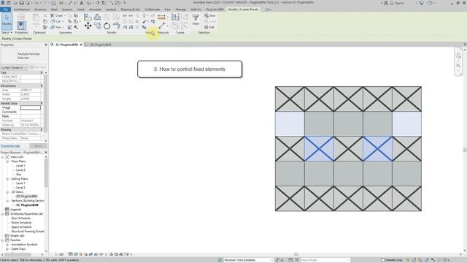Switch to the Annotate ribbon tab
The width and height of the screenshot is (467, 263).
pos(96,9)
